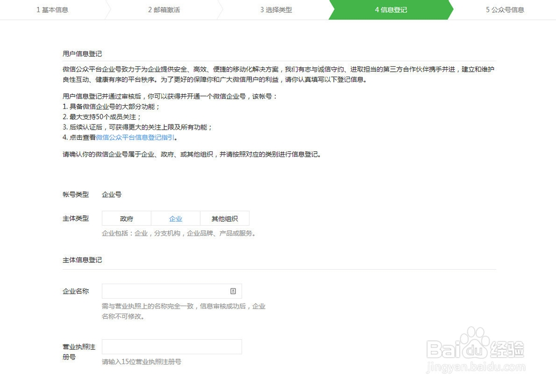Screen dimensions: 556x386
Task: Open step 3 选择类型
Action: click(277, 9)
